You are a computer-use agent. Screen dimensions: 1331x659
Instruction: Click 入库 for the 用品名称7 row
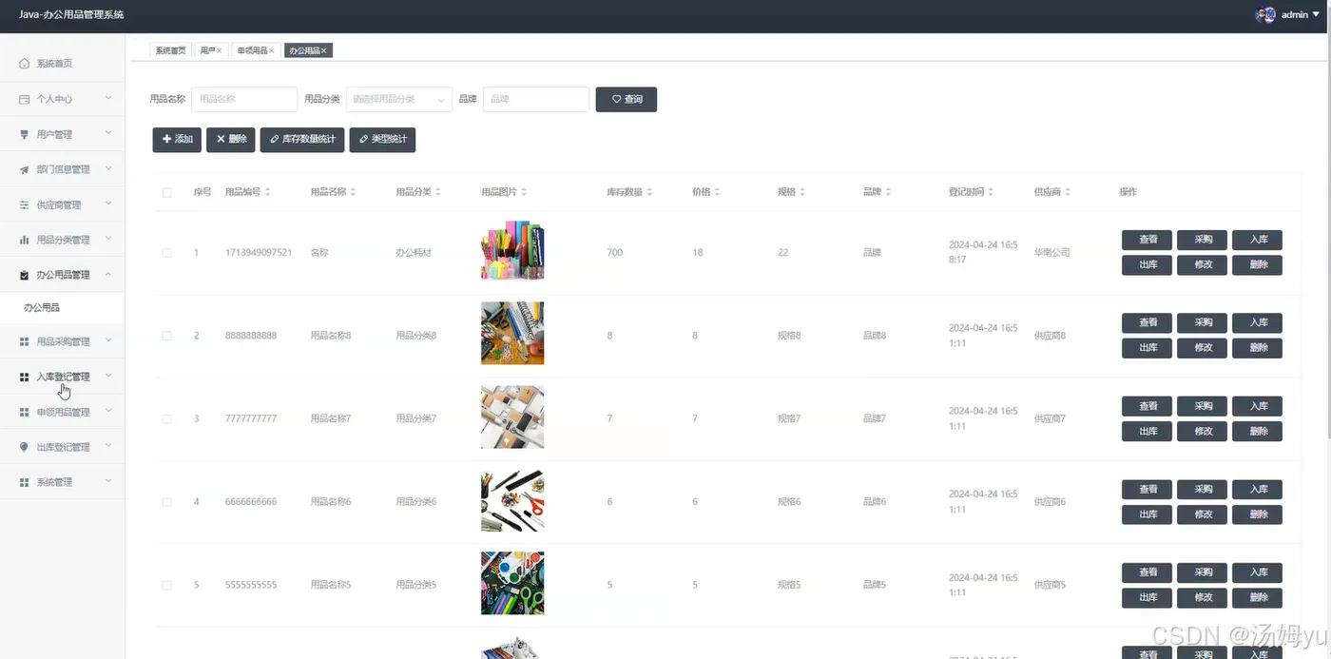1259,406
